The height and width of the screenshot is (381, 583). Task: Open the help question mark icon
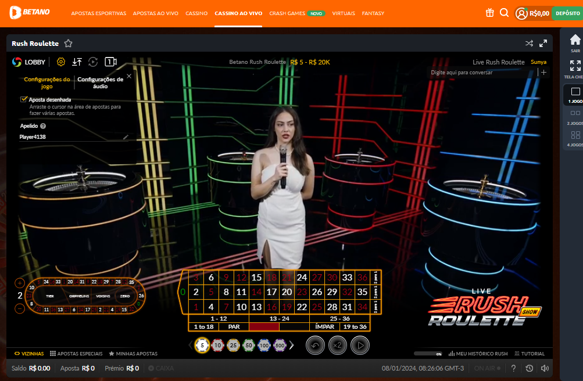pyautogui.click(x=513, y=368)
